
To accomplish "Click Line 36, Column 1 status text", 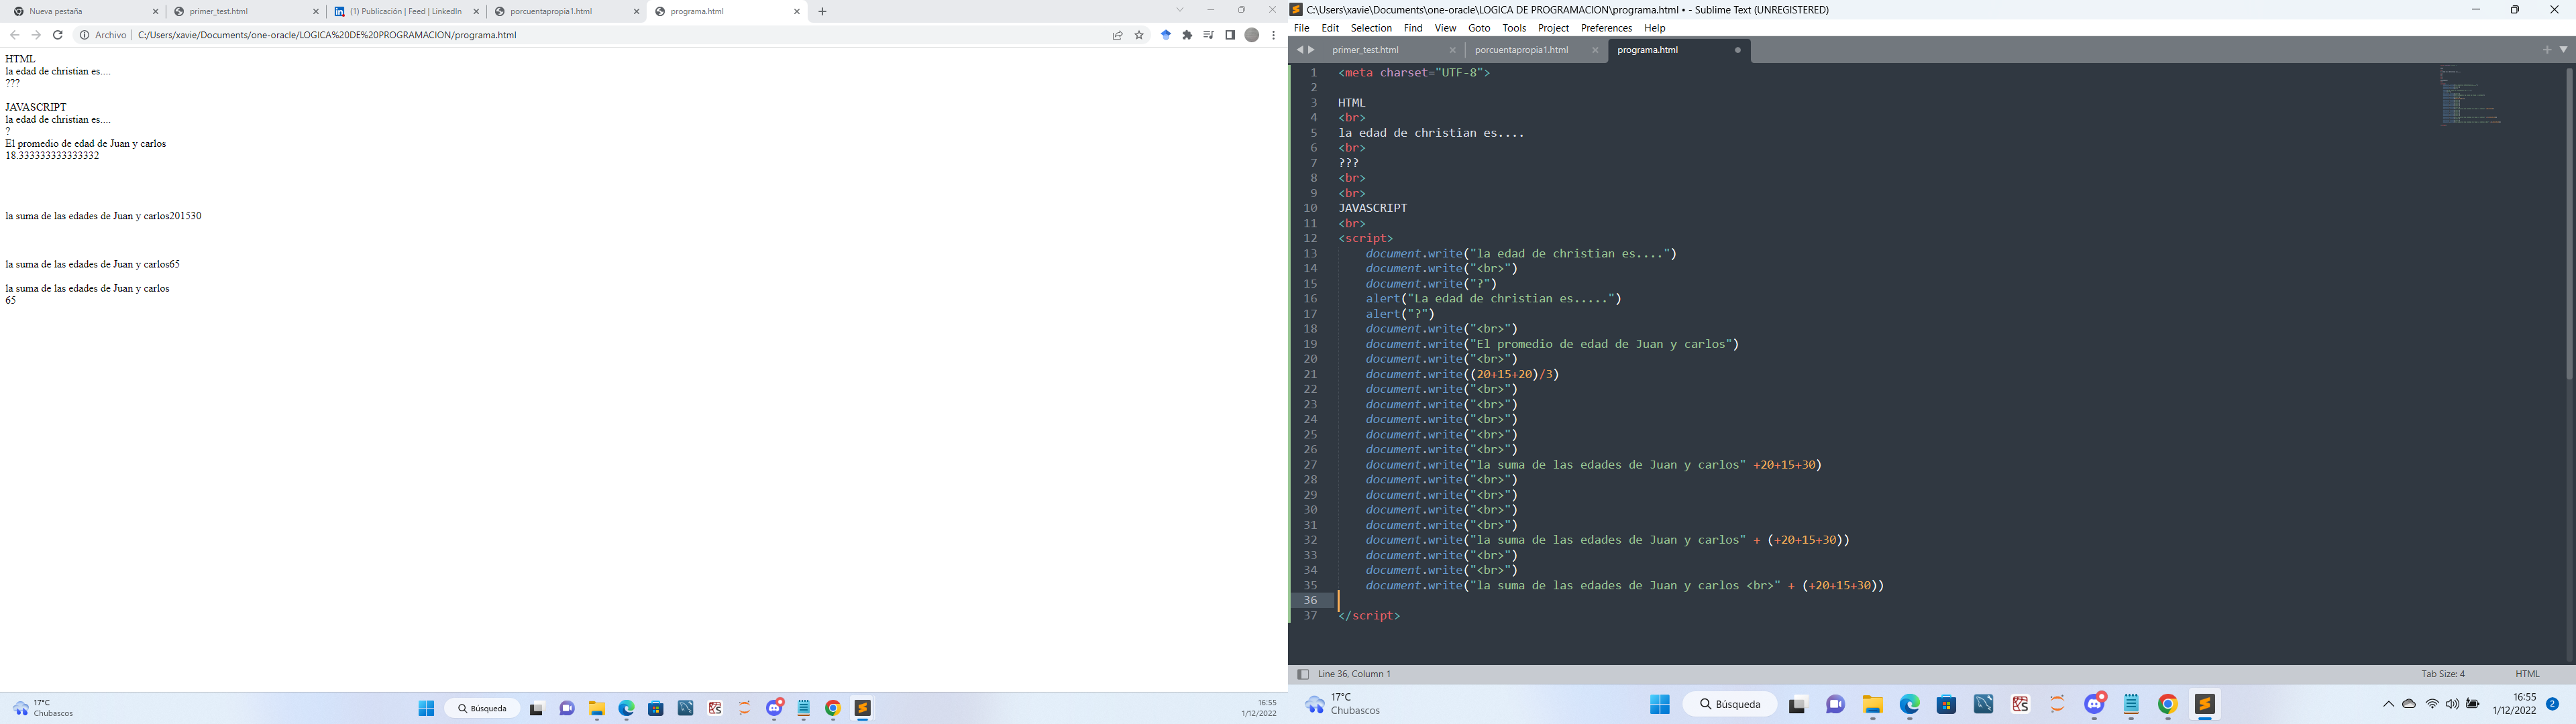I will [x=1354, y=674].
